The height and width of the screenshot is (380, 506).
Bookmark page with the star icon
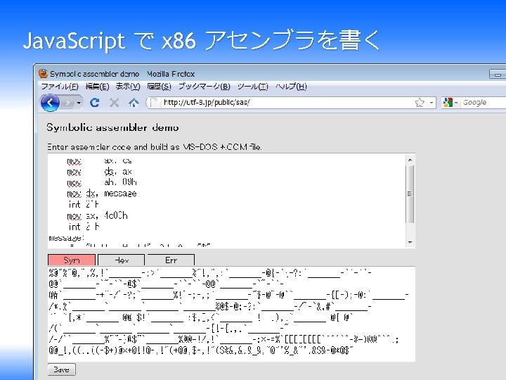pos(420,103)
